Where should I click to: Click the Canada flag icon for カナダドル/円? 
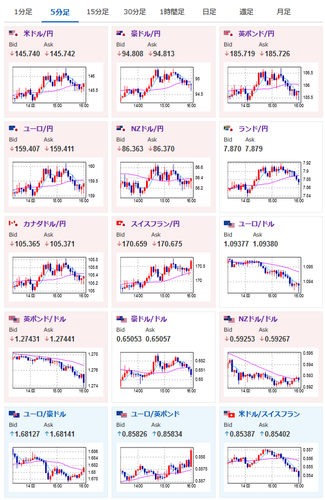pos(14,223)
